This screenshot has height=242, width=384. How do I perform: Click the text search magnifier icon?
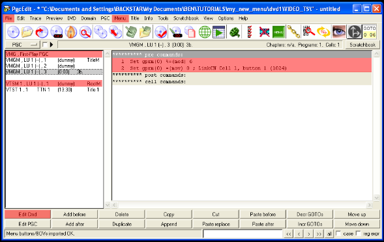click(309, 32)
